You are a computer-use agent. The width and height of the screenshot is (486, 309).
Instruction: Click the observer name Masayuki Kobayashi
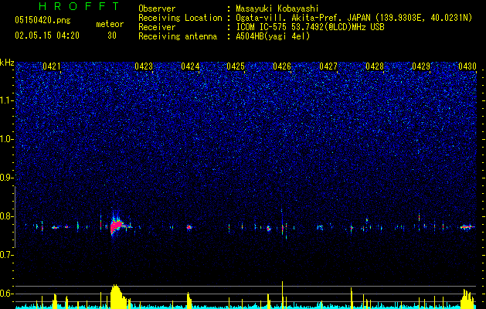(x=277, y=8)
